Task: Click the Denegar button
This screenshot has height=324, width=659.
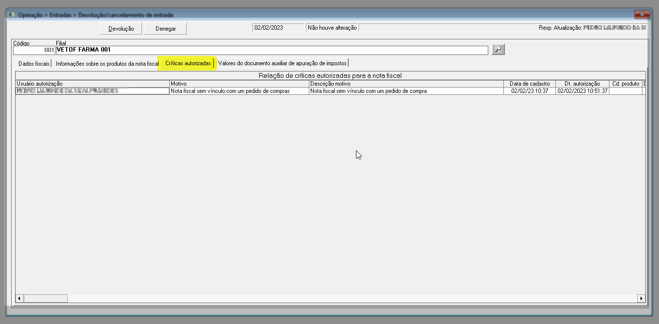Action: tap(165, 29)
